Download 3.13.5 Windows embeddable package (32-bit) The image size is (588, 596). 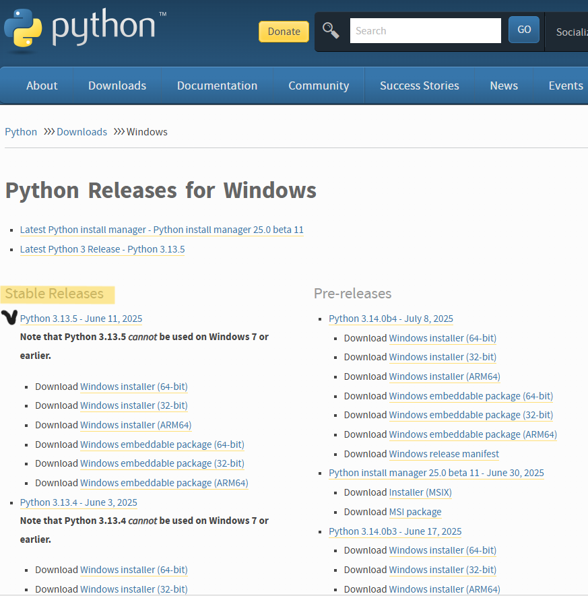(x=162, y=463)
